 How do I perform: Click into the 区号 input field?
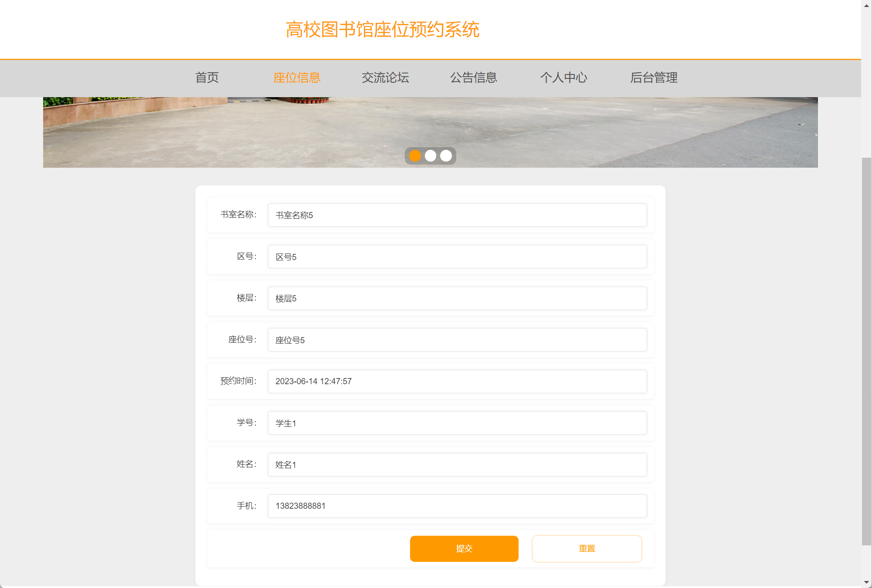tap(457, 257)
